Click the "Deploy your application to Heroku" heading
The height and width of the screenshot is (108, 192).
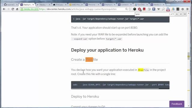click(107, 50)
